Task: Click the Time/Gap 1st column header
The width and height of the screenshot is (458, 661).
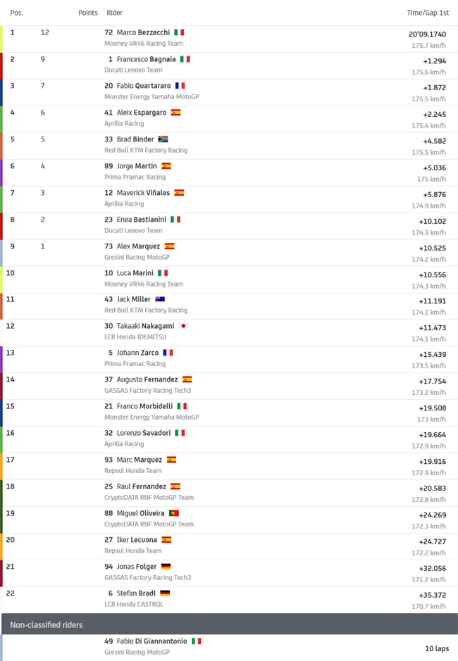Action: (428, 13)
